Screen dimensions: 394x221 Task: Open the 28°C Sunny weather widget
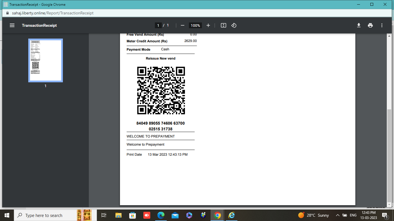point(314,215)
